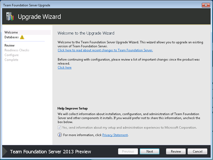Open link about recent Team Foundation Server changes

(105, 50)
